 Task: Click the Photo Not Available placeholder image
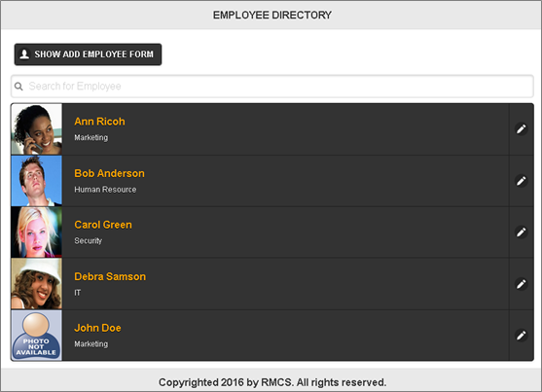[x=37, y=336]
